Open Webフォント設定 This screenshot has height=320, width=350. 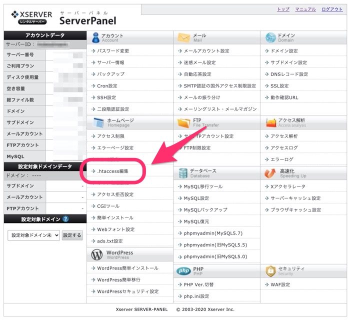coord(116,229)
